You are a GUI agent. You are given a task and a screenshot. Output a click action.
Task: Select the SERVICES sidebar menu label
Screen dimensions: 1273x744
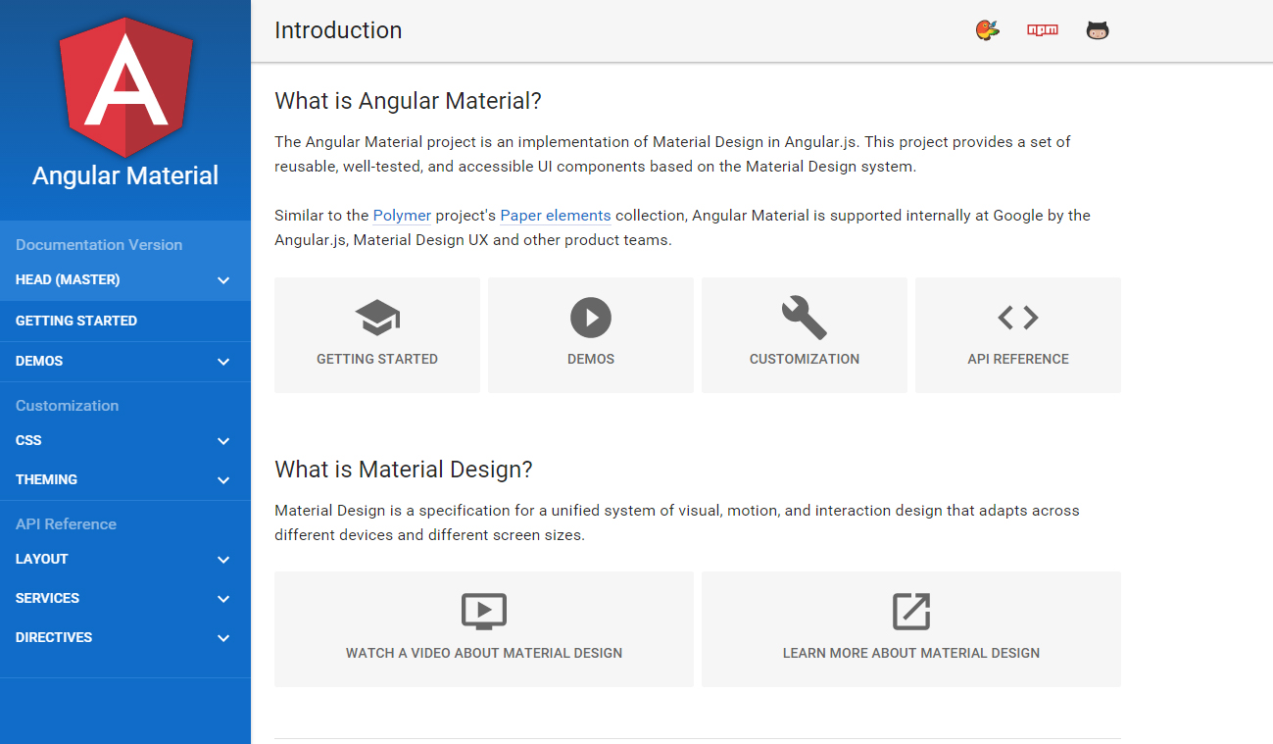47,598
